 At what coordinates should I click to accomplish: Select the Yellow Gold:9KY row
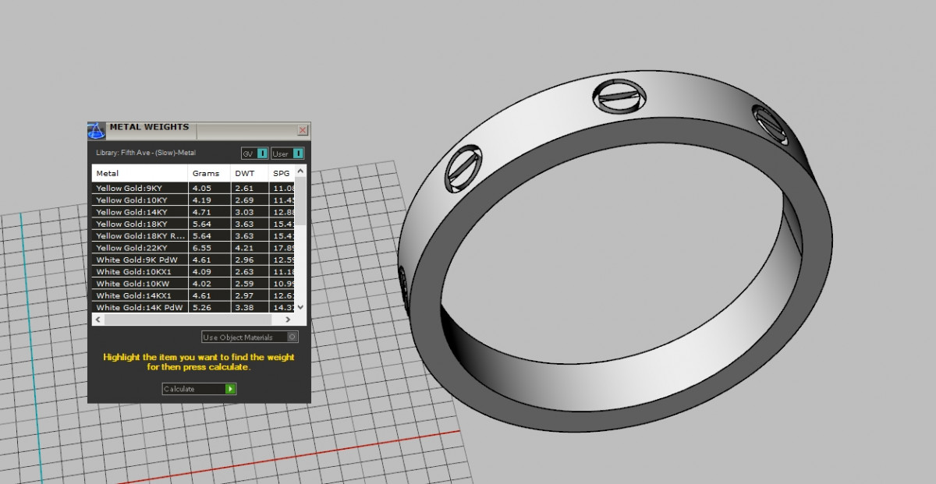tap(139, 188)
